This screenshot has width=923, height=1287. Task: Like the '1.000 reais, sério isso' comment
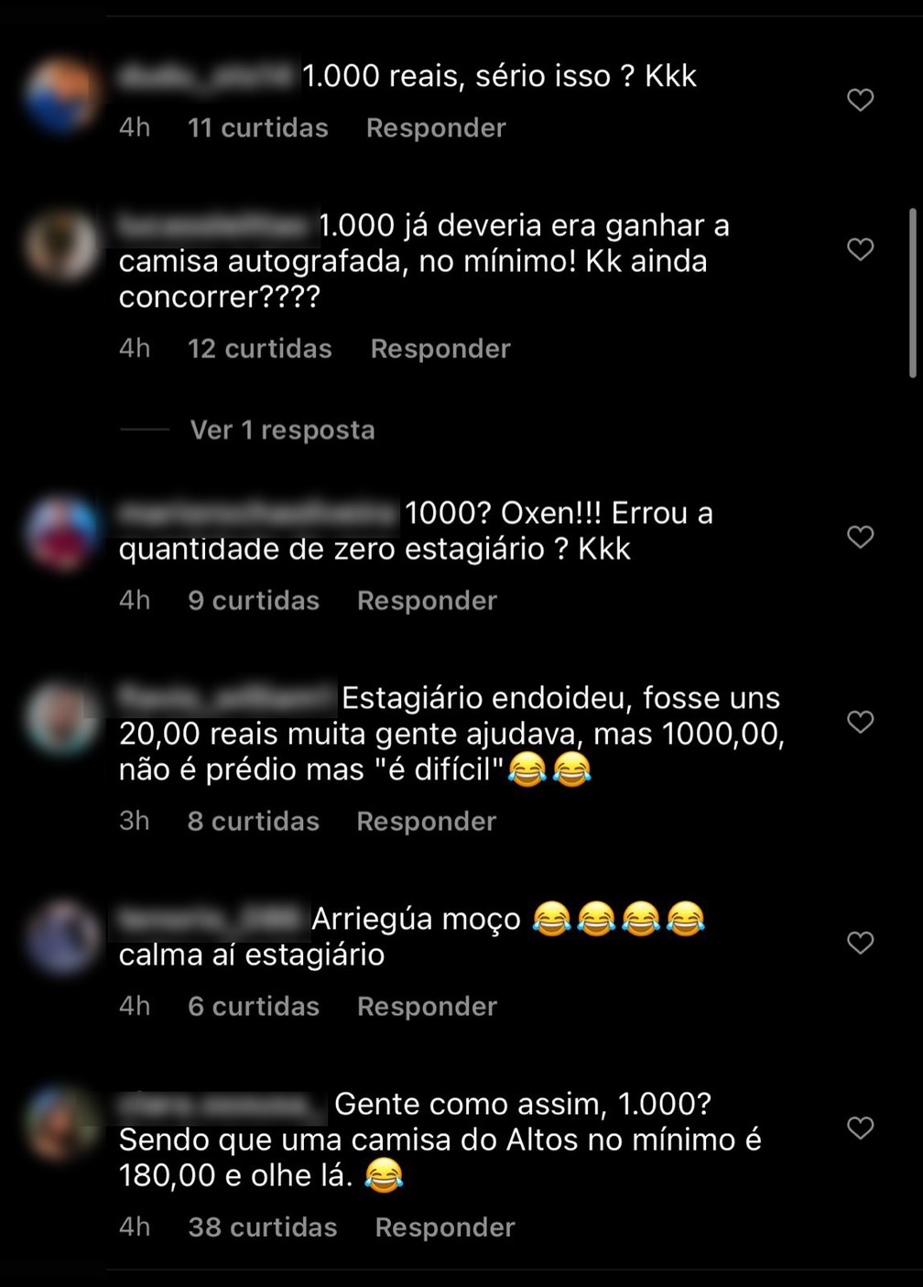click(860, 100)
